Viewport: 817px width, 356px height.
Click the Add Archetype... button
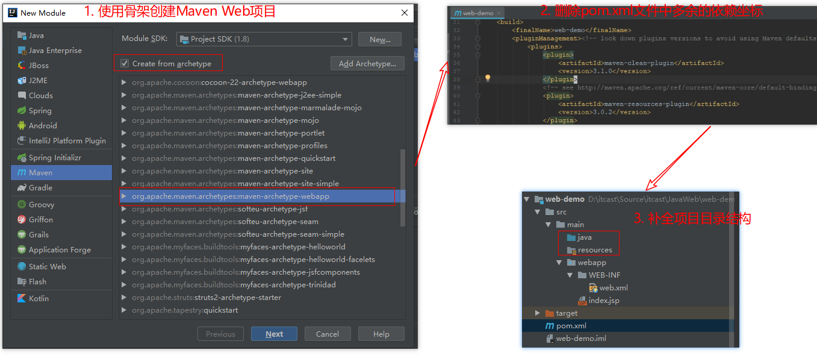[x=367, y=63]
